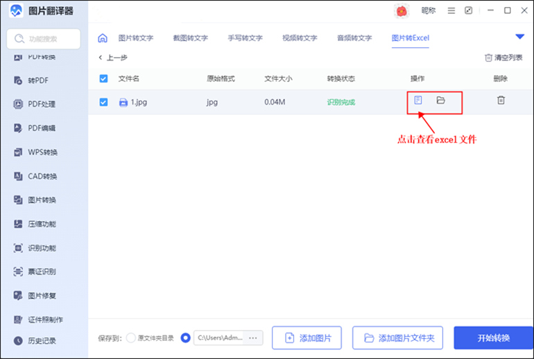Click the 开始转换 button
This screenshot has width=534, height=359.
(x=494, y=338)
